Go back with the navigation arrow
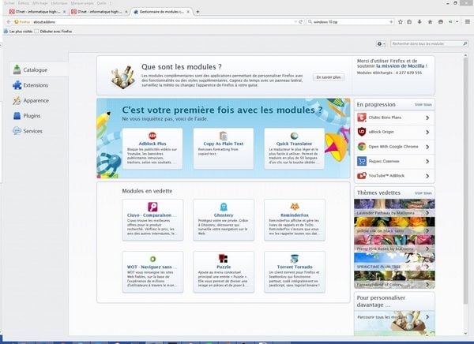 9,22
